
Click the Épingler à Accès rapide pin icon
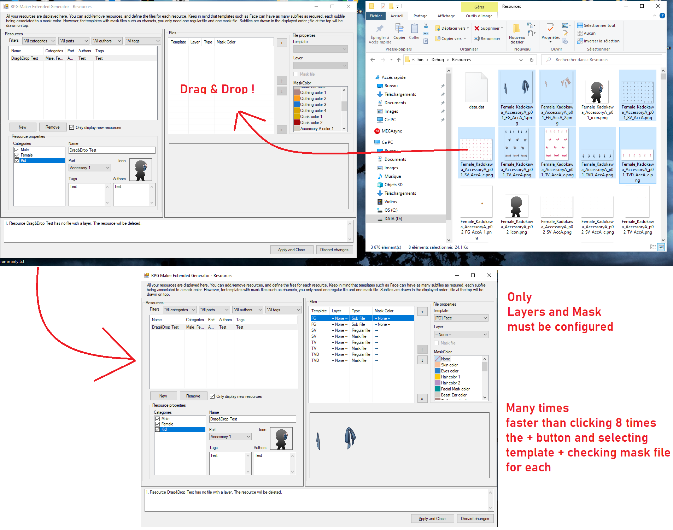[x=380, y=29]
